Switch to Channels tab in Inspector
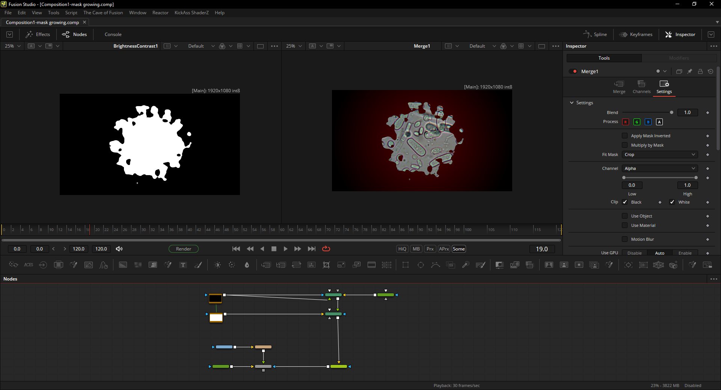Image resolution: width=721 pixels, height=390 pixels. (x=641, y=87)
